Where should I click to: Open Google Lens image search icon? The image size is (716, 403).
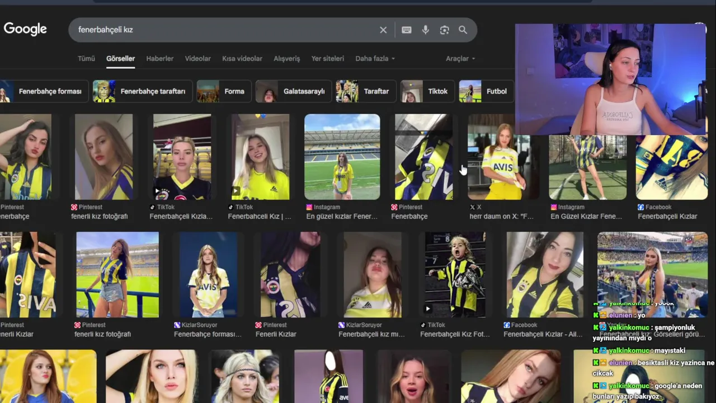(x=445, y=30)
